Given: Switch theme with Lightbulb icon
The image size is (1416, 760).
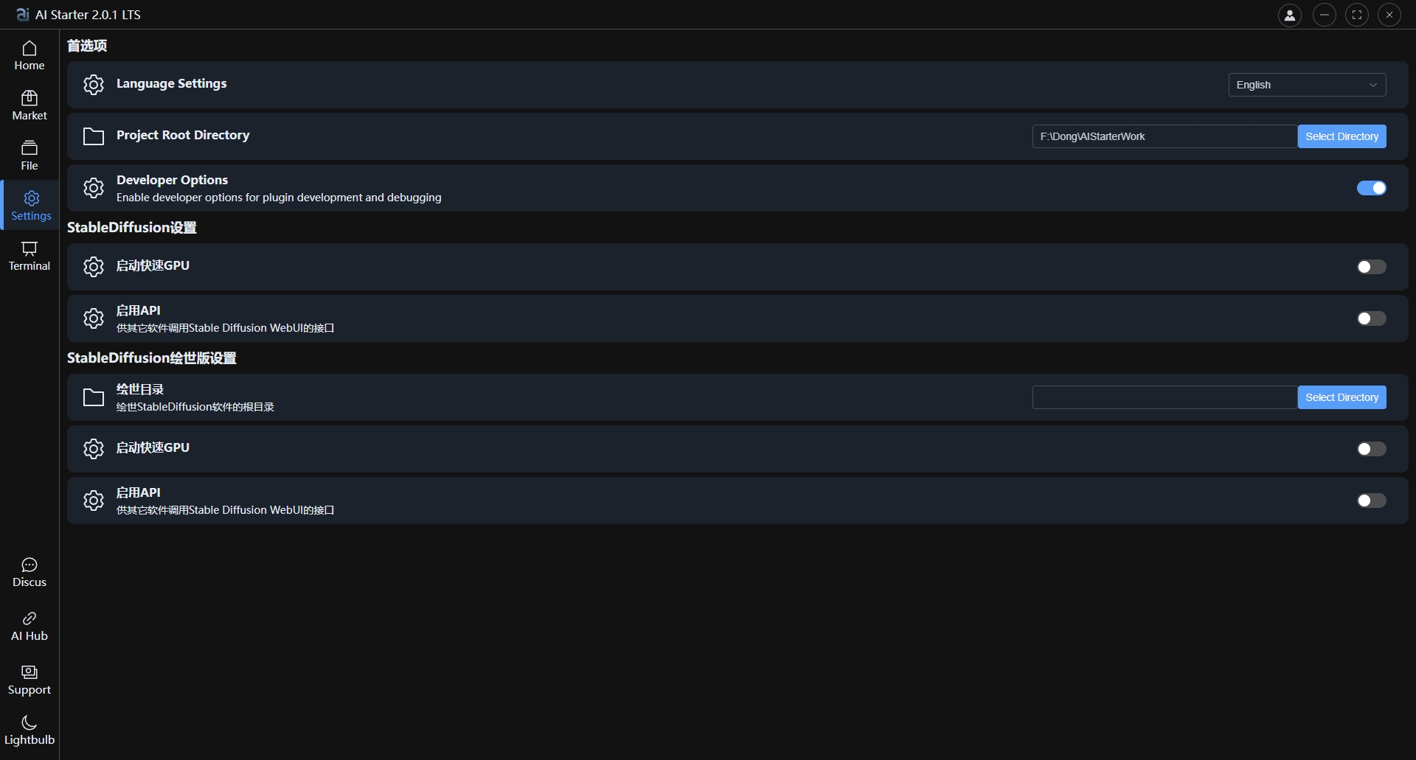Looking at the screenshot, I should 29,731.
